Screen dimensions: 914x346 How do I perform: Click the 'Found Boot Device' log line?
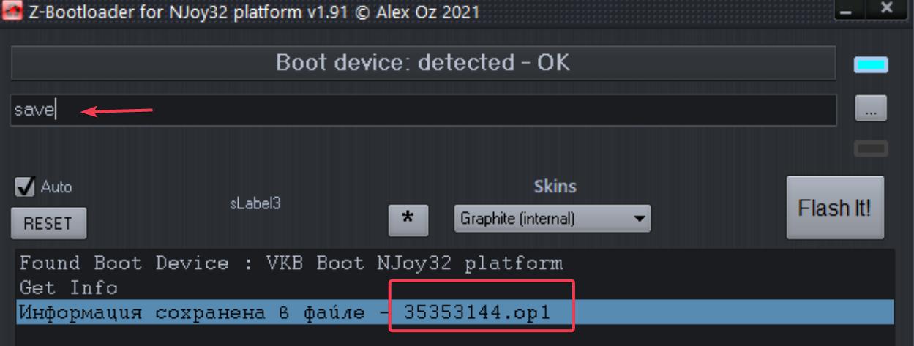291,262
